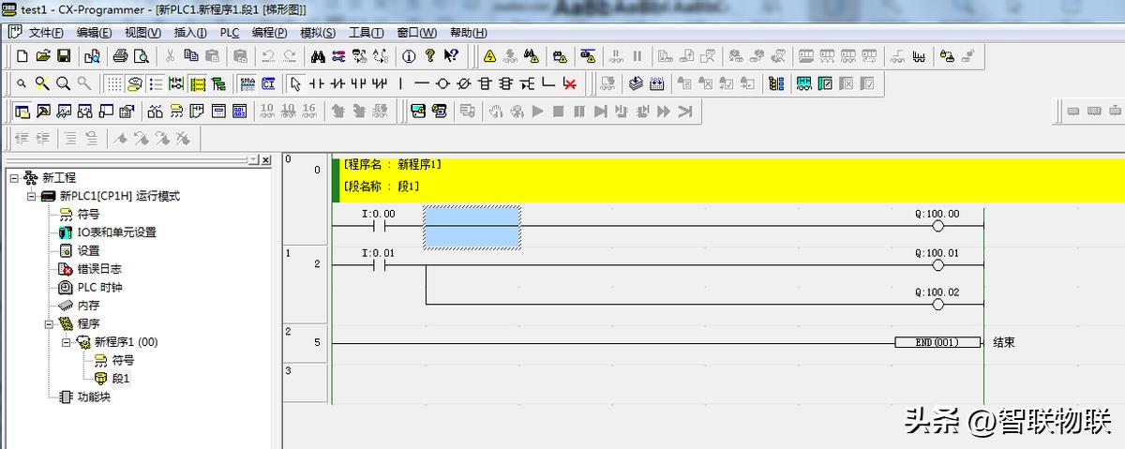Select 设置 in the project tree
Viewport: 1125px width, 449px height.
pyautogui.click(x=88, y=250)
